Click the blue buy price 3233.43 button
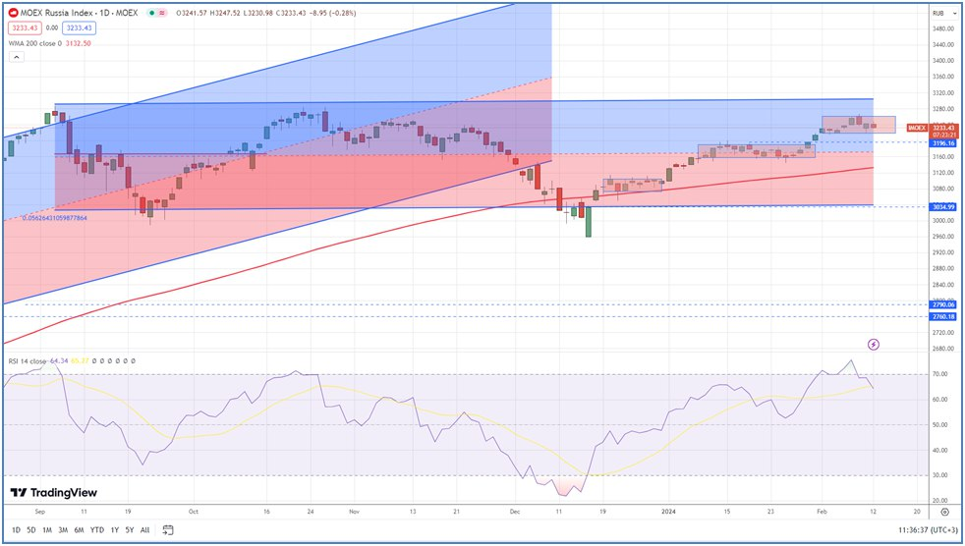965x546 pixels. click(x=79, y=27)
